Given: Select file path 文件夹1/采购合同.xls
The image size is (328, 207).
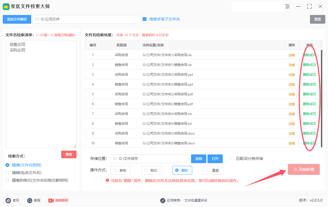Looking at the screenshot, I should (x=167, y=55).
